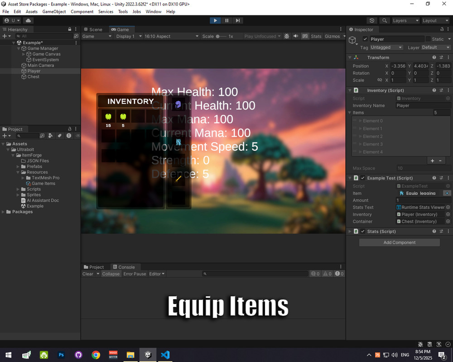Click the help icon on Transform component

(434, 57)
